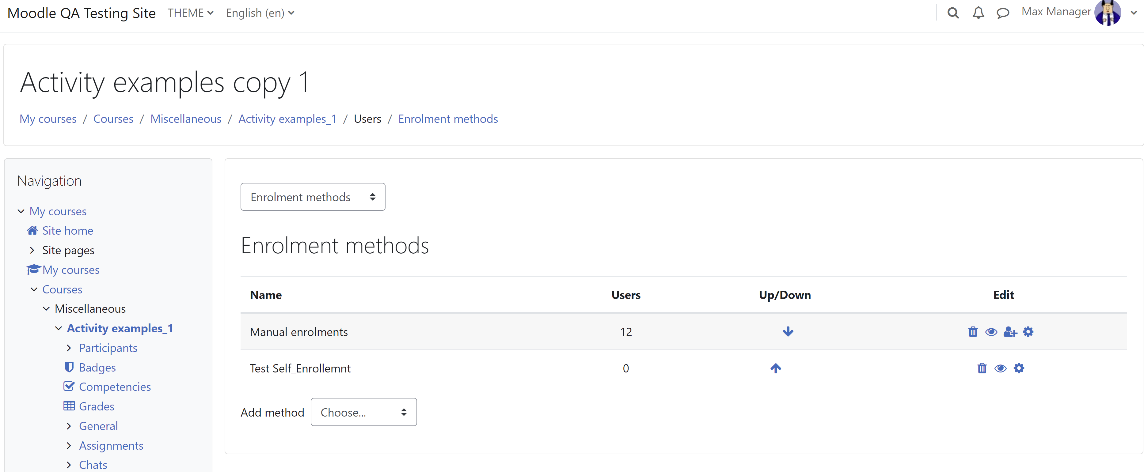Open Competencies navigation link

(x=115, y=387)
